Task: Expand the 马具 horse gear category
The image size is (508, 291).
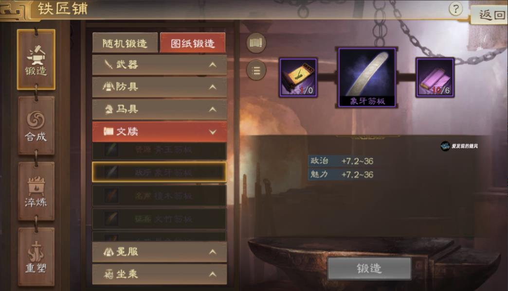Action: (160, 109)
